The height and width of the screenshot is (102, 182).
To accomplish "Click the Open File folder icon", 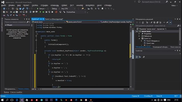I will (17, 9).
